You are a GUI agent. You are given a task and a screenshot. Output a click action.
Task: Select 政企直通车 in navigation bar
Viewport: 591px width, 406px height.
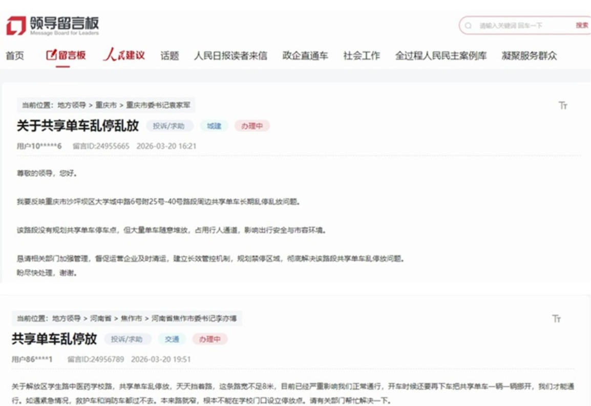tap(305, 56)
